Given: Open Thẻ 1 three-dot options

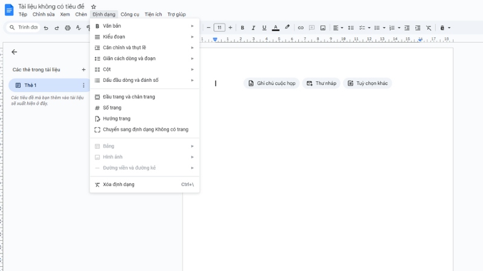Looking at the screenshot, I should pyautogui.click(x=83, y=85).
